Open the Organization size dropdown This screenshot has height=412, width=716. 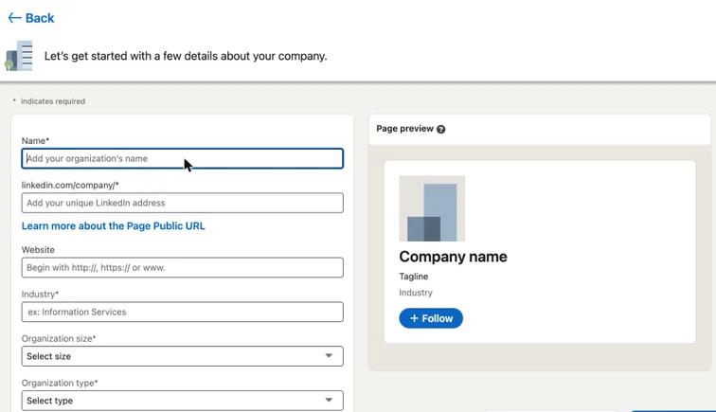point(182,356)
